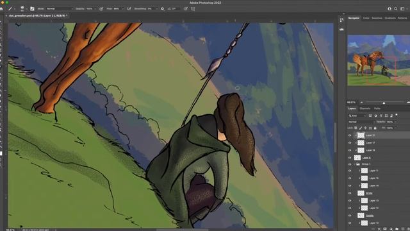Screen dimensions: 410x231
Task: Switch to the Color tab
Action: 366,18
